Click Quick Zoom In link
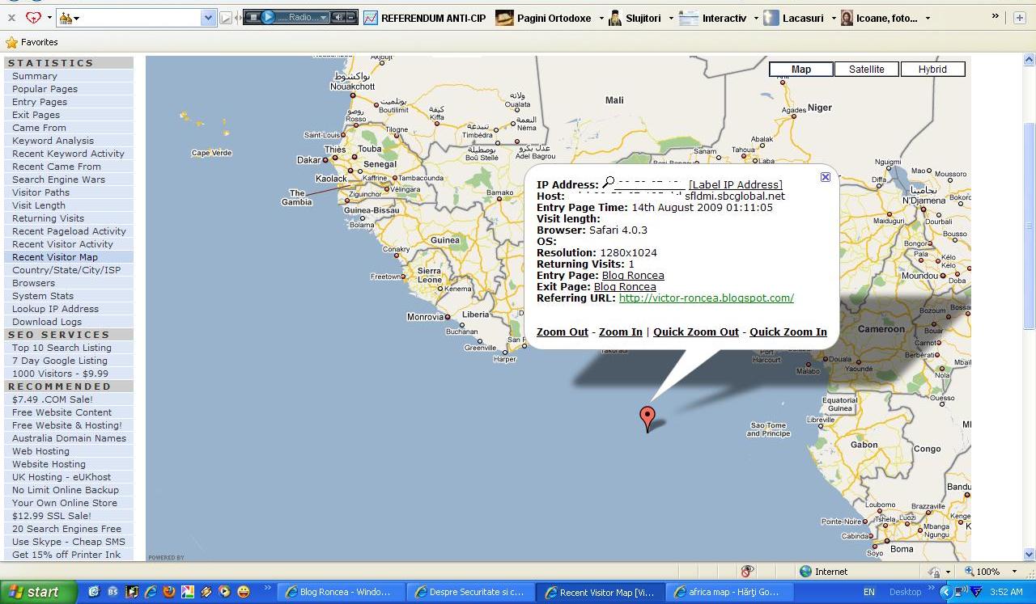The height and width of the screenshot is (604, 1036). click(788, 332)
